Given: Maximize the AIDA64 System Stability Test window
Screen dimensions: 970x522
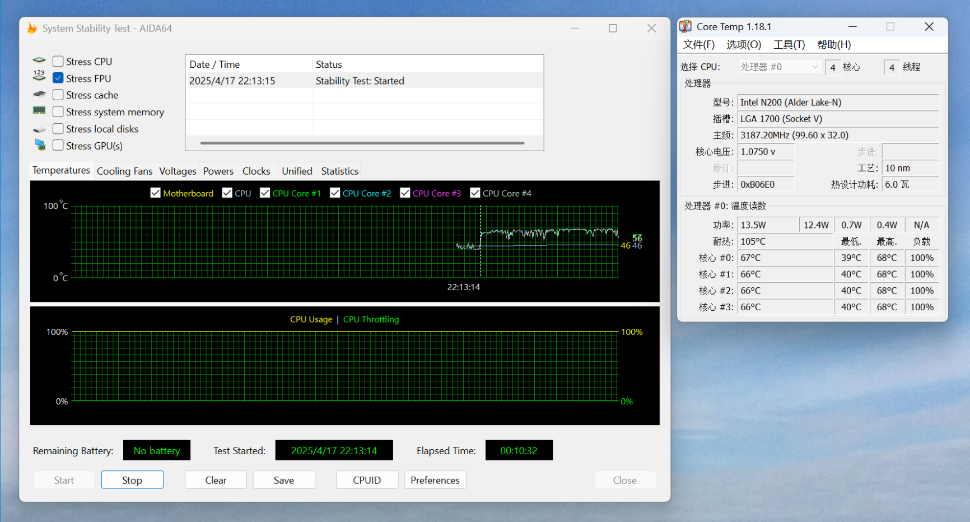Looking at the screenshot, I should click(x=613, y=28).
